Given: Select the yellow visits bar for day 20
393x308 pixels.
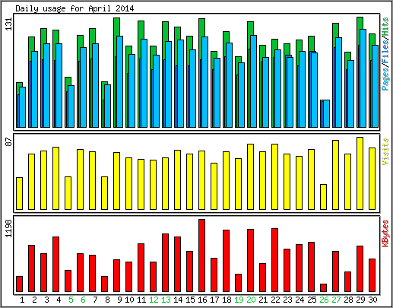Looking at the screenshot, I should coord(251,176).
